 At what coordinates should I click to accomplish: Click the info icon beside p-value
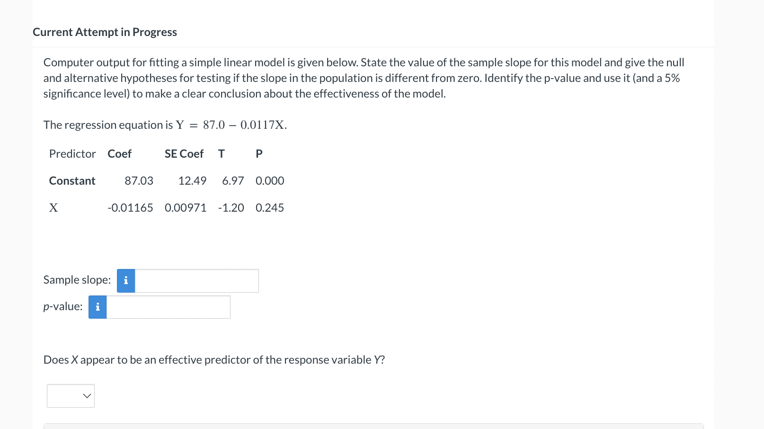coord(98,307)
